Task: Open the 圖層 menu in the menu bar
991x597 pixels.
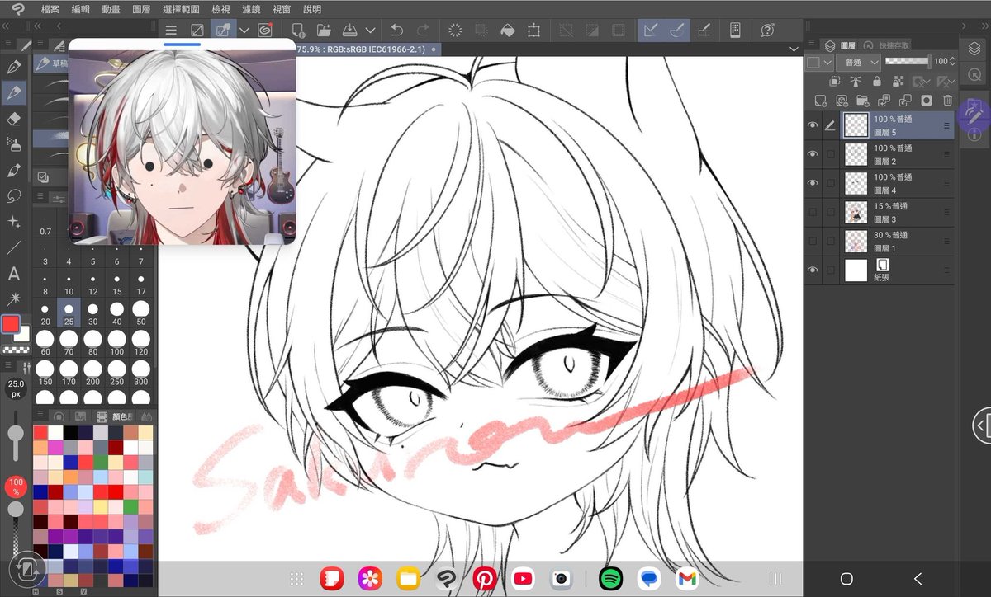Action: [x=141, y=10]
